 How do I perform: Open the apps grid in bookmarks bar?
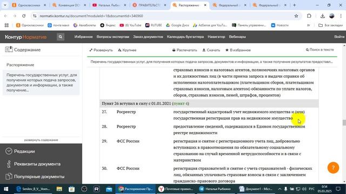point(6,25)
